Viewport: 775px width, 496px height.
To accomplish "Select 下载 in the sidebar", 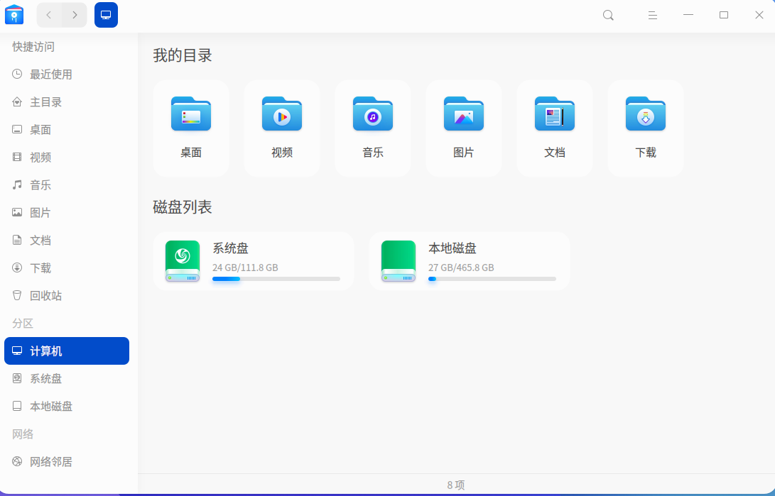I will [x=67, y=268].
